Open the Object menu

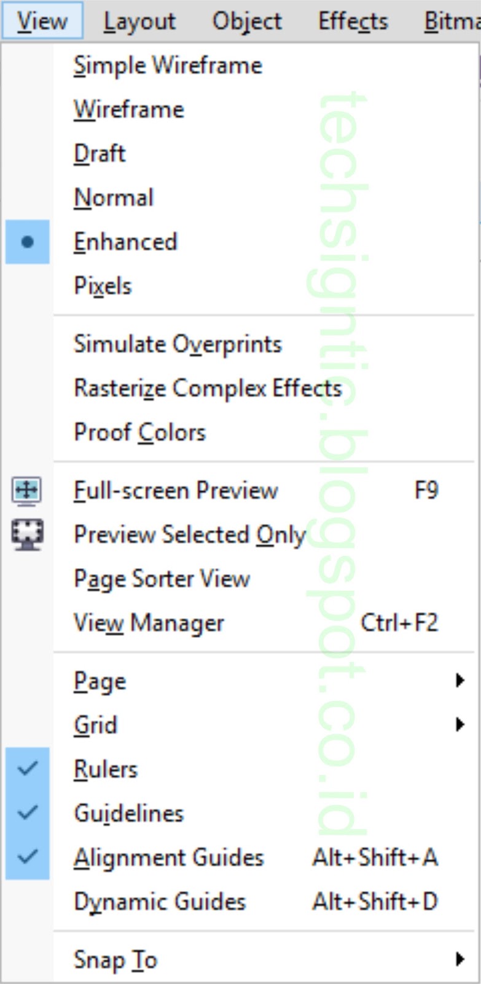tap(247, 21)
